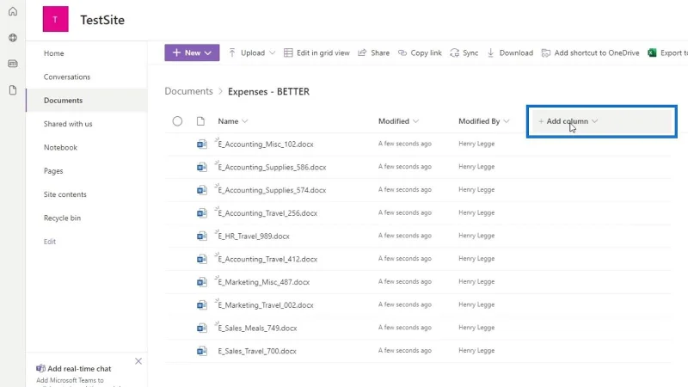The width and height of the screenshot is (688, 387).
Task: Click the Teams icon beside Add real-time chat
Action: (40, 369)
